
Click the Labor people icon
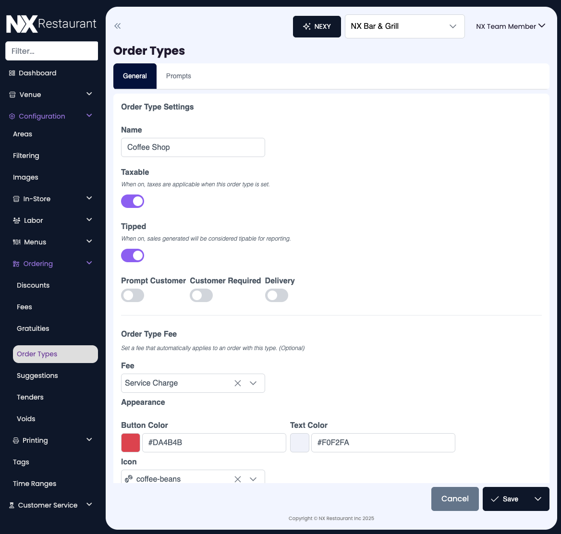tap(16, 220)
